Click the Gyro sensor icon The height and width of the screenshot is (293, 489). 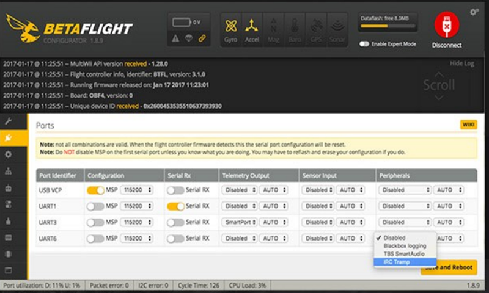pos(231,29)
